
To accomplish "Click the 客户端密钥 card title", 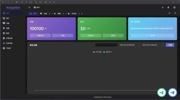I will click(x=135, y=22).
